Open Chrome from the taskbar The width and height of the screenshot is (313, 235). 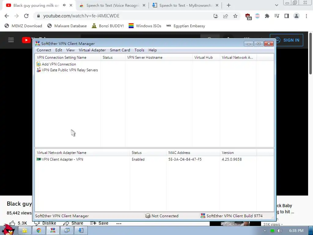(x=39, y=231)
